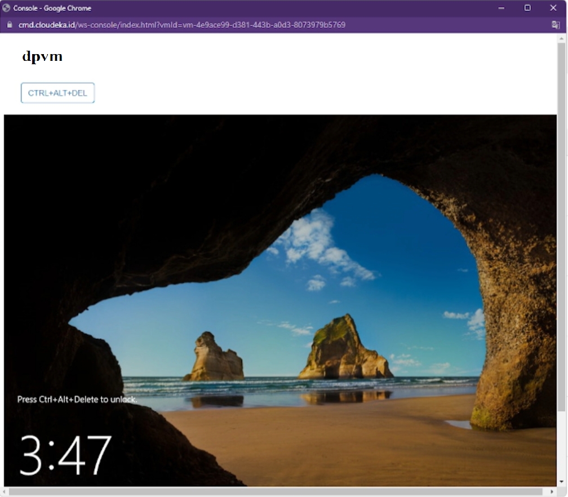The width and height of the screenshot is (568, 497).
Task: Click the 3:47 lock screen clock
Action: [65, 455]
